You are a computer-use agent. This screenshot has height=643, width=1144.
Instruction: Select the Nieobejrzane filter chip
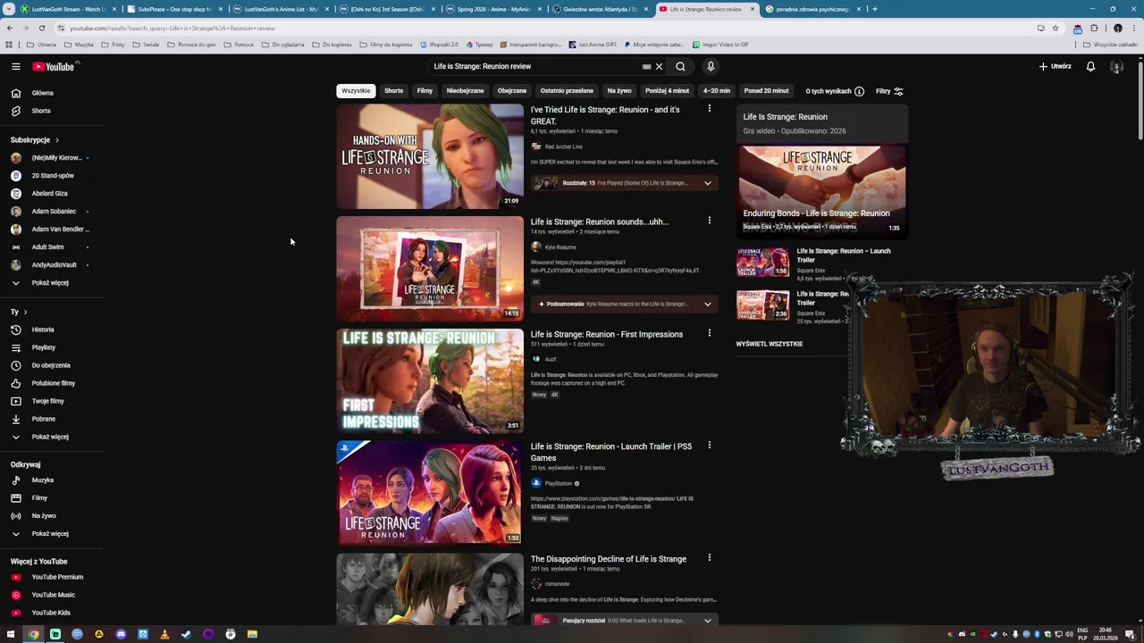click(465, 90)
